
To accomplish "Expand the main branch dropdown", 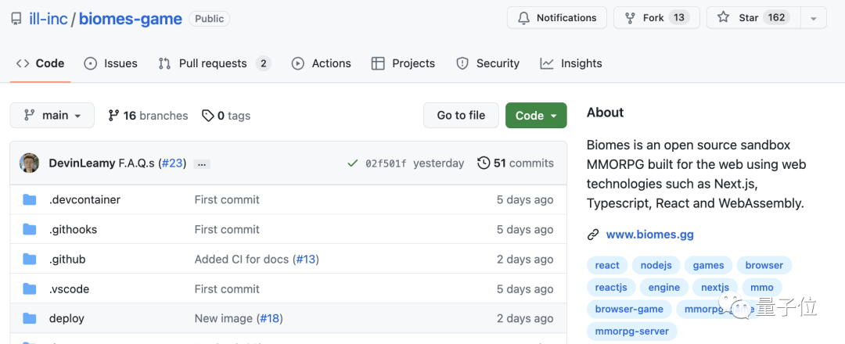I will 52,115.
